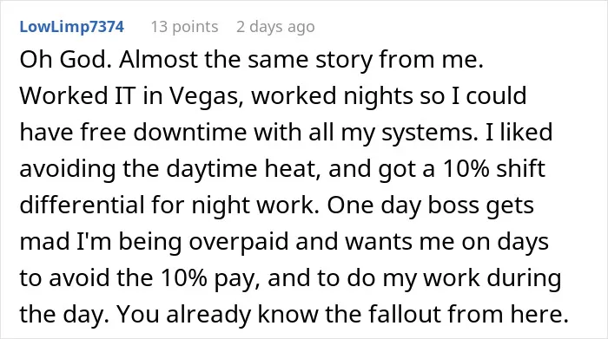The image size is (608, 339).
Task: Open the 2 days ago timestamp permalink
Action: tap(275, 27)
